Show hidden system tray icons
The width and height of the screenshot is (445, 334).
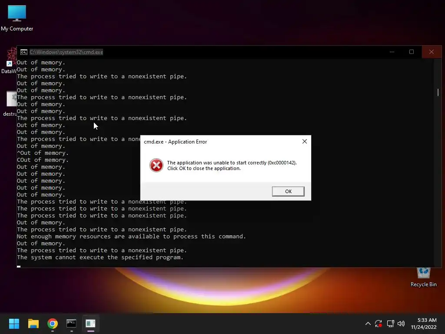[368, 324]
